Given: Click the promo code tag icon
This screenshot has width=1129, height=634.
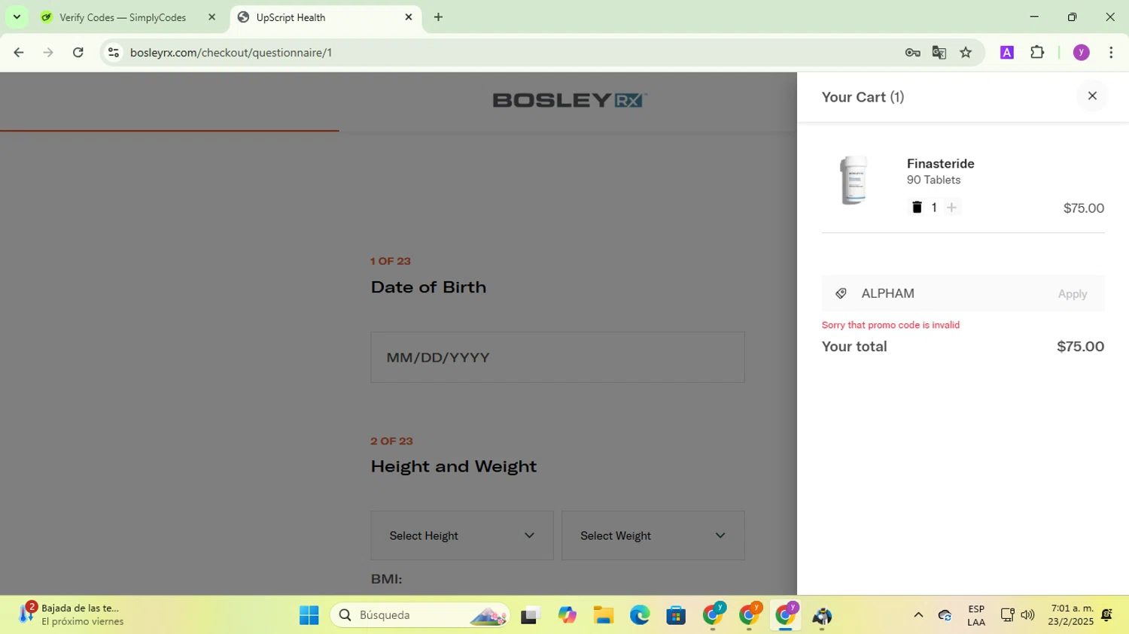Looking at the screenshot, I should point(841,293).
